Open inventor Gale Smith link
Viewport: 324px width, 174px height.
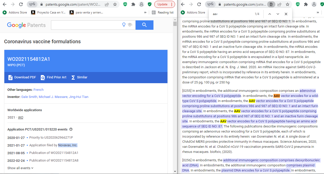tap(29, 97)
